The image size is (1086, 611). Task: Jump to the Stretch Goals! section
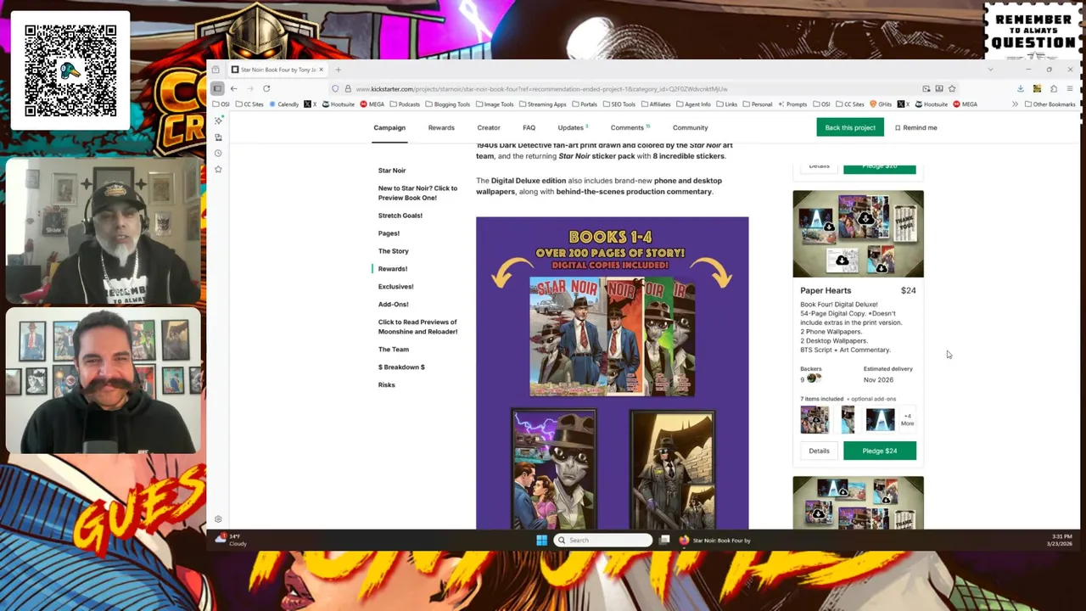pos(400,216)
